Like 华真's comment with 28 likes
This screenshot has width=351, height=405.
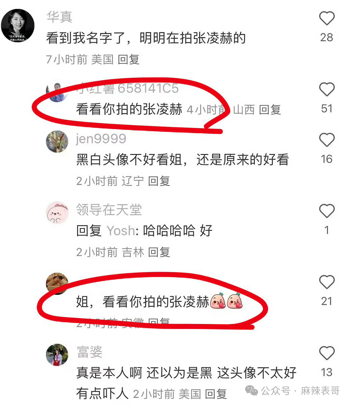327,18
